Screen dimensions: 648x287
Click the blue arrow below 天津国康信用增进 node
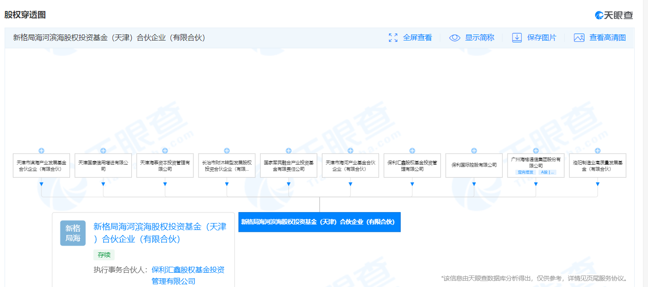tap(103, 184)
